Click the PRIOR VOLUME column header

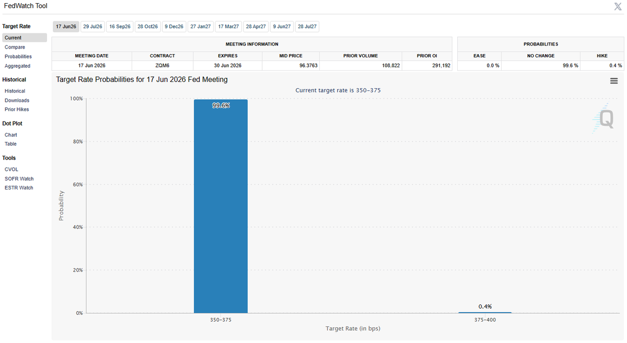click(361, 55)
